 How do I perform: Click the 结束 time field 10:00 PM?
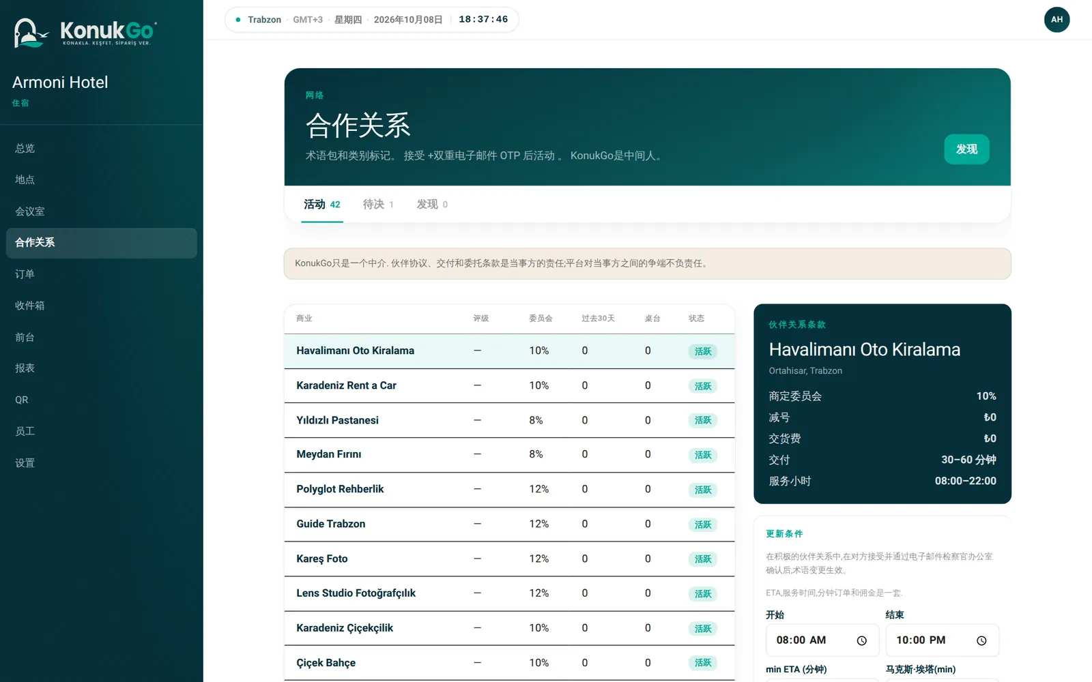click(942, 640)
